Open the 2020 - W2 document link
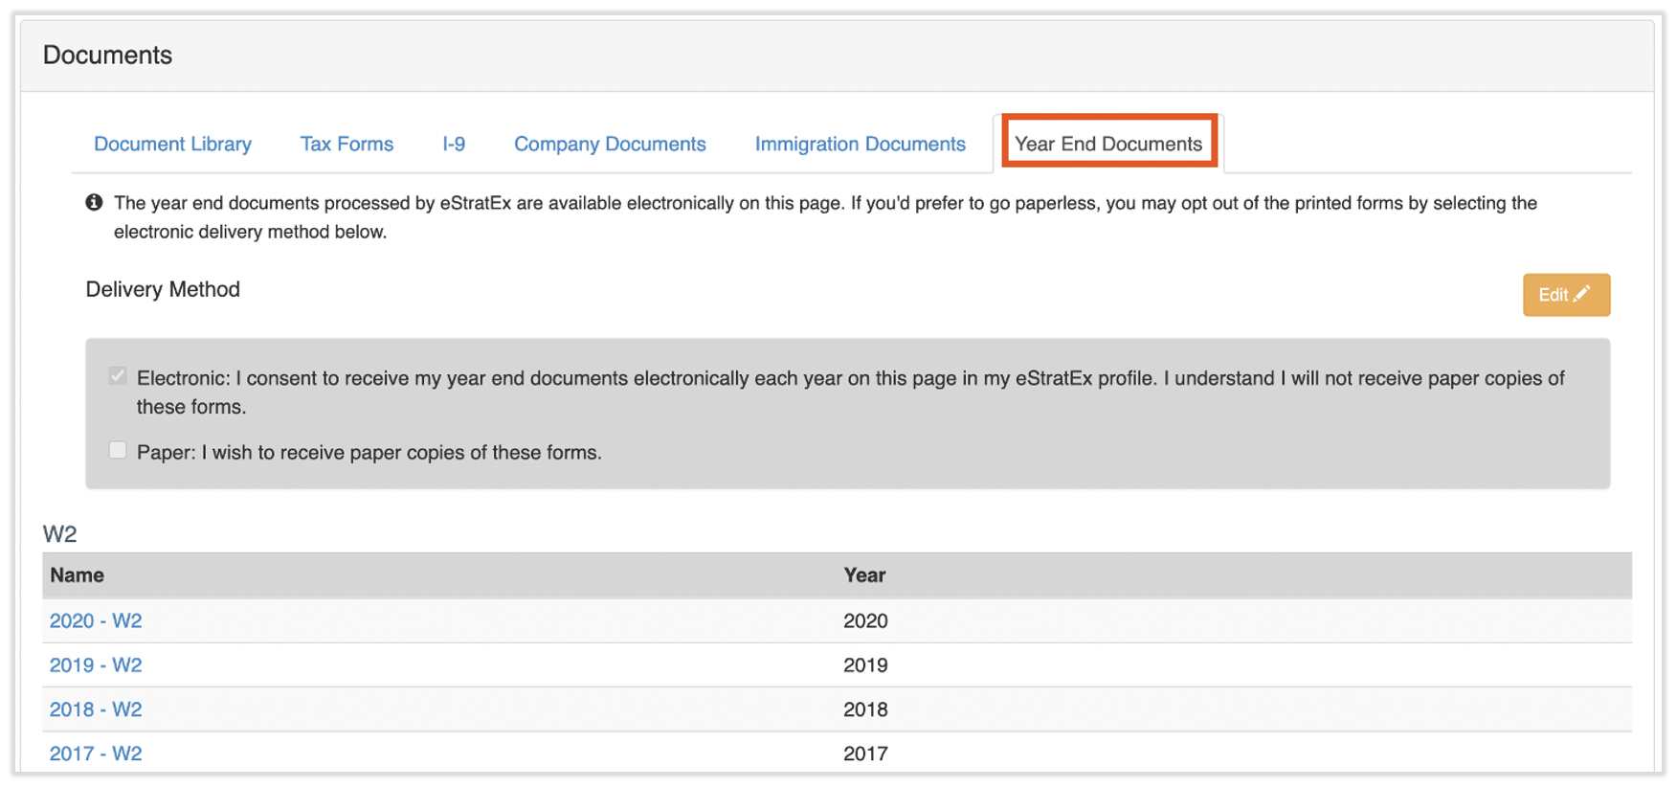Viewport: 1677px width, 787px height. (x=96, y=620)
